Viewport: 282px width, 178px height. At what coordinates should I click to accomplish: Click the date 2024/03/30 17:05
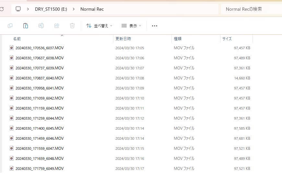[130, 48]
